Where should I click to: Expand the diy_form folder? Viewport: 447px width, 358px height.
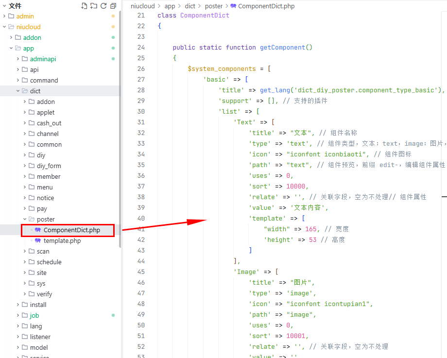pyautogui.click(x=25, y=166)
